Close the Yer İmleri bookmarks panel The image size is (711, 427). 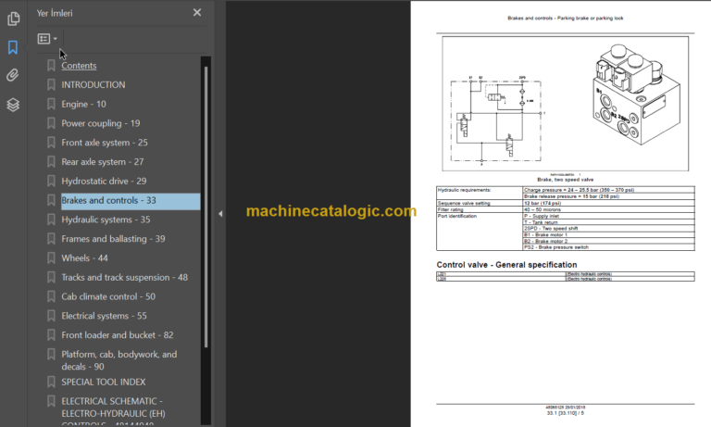click(x=197, y=13)
